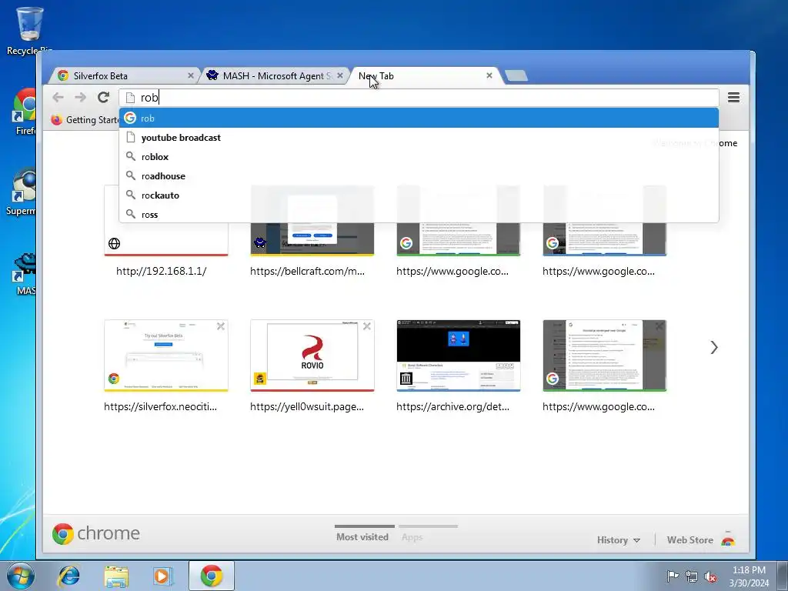The width and height of the screenshot is (788, 591).
Task: Close the MASH Microsoft Agent tab
Action: pyautogui.click(x=340, y=75)
